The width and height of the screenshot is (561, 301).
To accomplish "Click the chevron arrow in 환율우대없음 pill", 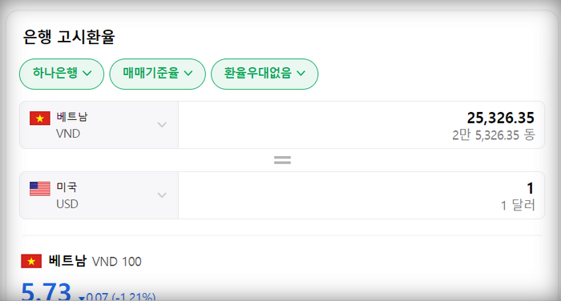I will (301, 74).
